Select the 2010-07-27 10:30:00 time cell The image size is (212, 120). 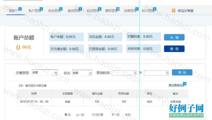pos(34,102)
